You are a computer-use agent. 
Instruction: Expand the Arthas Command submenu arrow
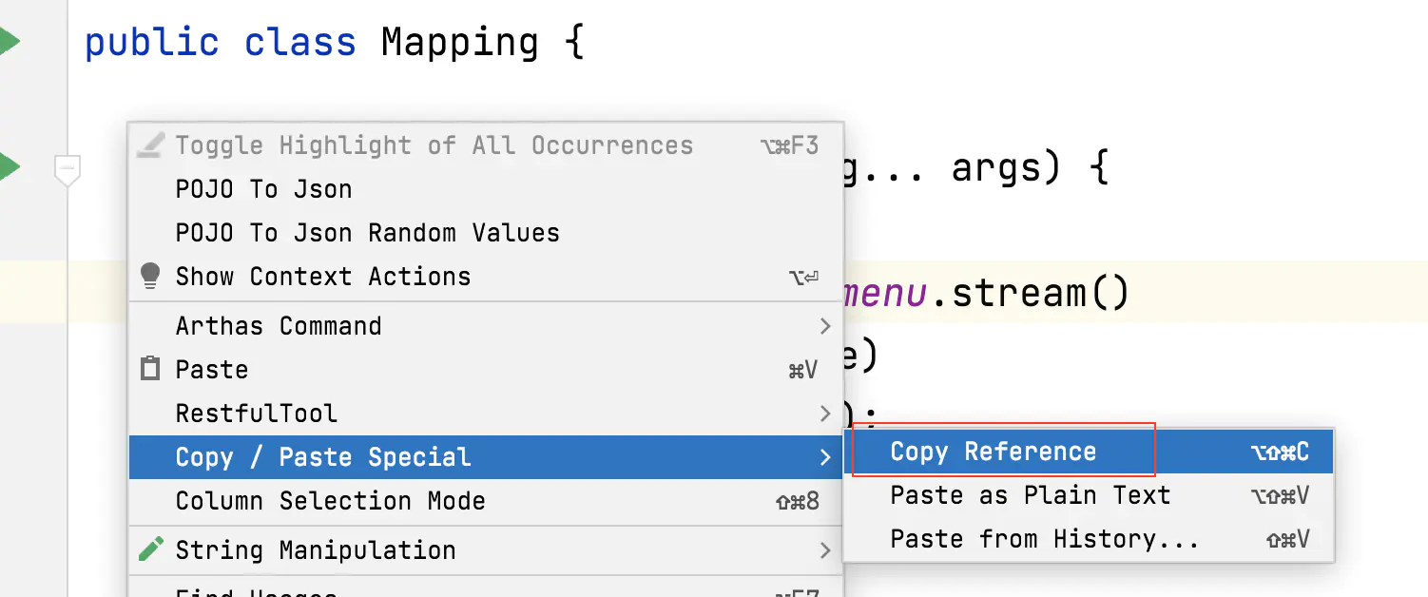tap(824, 326)
